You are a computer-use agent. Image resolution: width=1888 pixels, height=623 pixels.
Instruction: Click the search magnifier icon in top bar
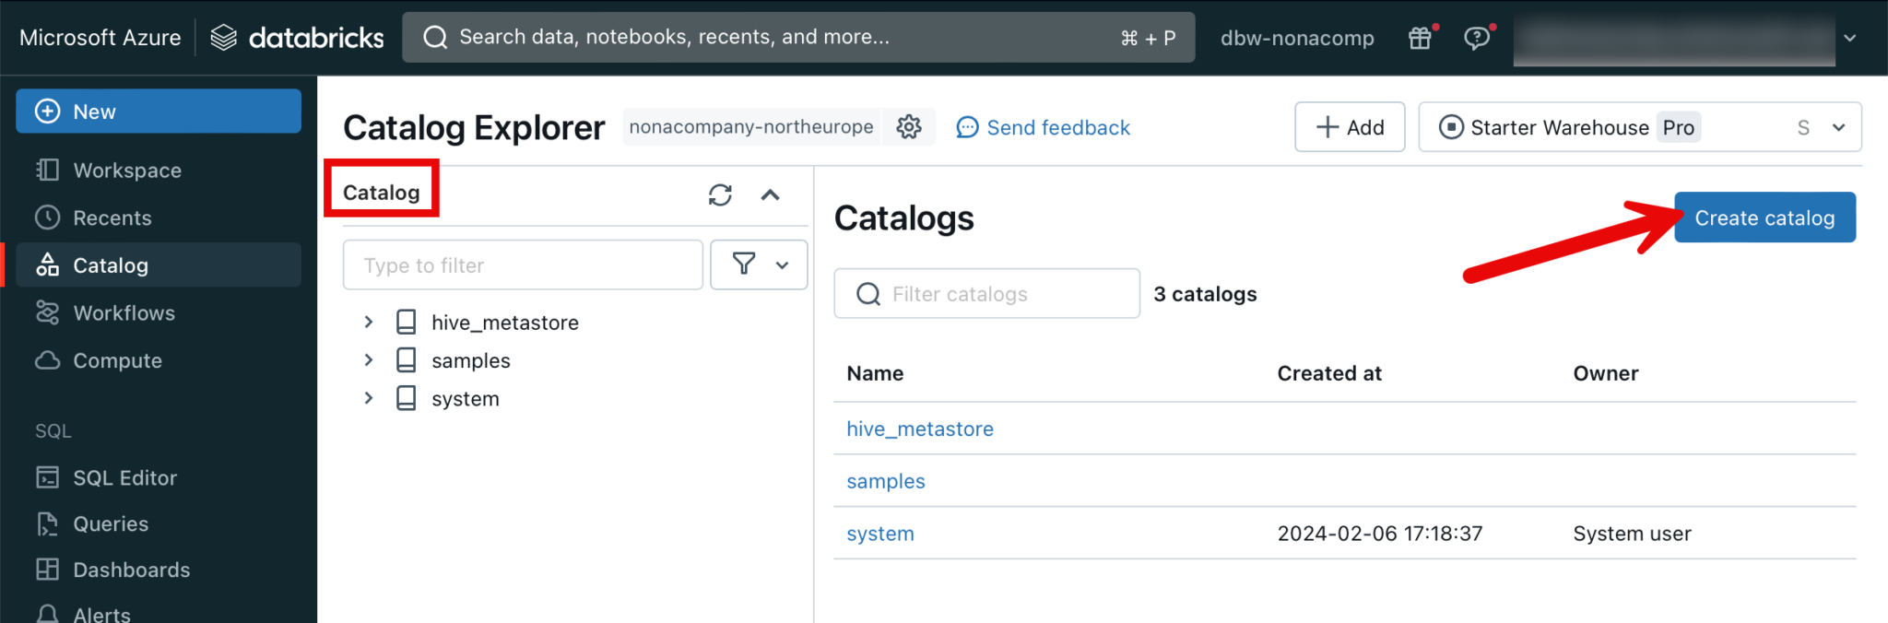tap(435, 37)
